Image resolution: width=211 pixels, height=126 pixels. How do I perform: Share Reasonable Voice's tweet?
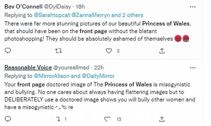[162, 119]
